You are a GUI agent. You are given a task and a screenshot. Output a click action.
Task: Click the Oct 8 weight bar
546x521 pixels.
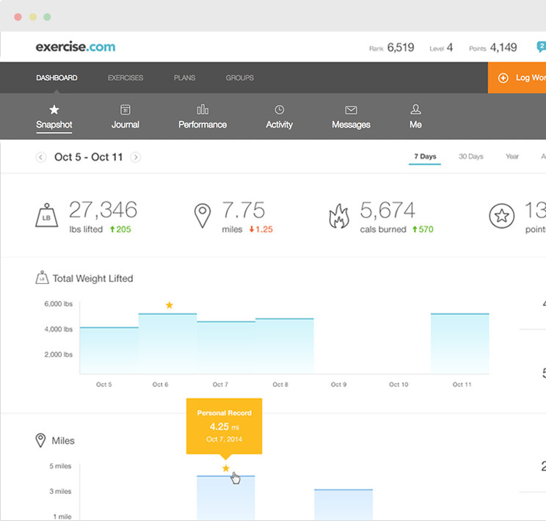pos(285,346)
